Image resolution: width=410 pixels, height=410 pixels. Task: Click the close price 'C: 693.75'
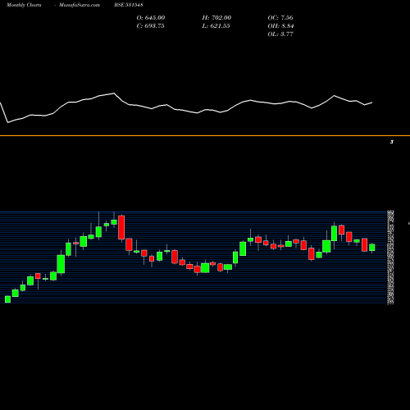click(x=150, y=25)
